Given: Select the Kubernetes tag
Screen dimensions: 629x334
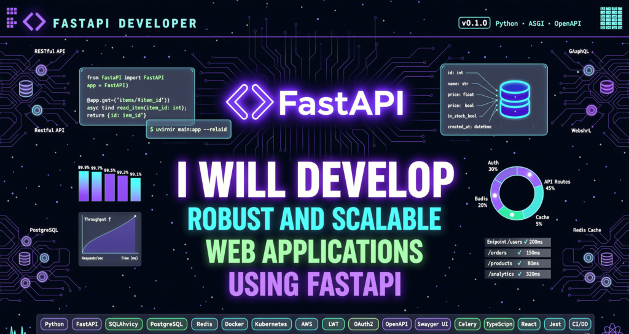Looking at the screenshot, I should click(x=272, y=324).
